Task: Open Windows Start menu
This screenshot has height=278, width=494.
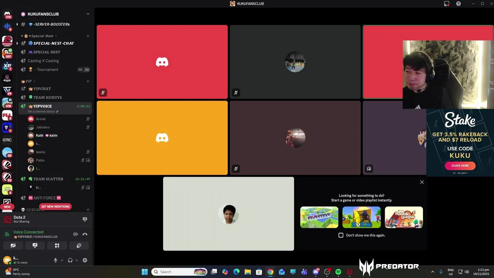Action: click(144, 272)
